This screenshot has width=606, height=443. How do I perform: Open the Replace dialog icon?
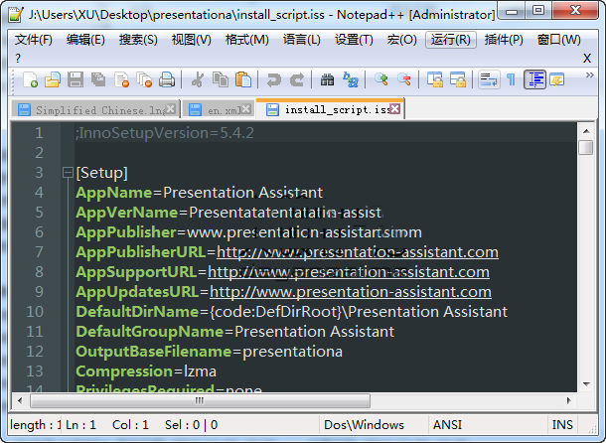(351, 79)
